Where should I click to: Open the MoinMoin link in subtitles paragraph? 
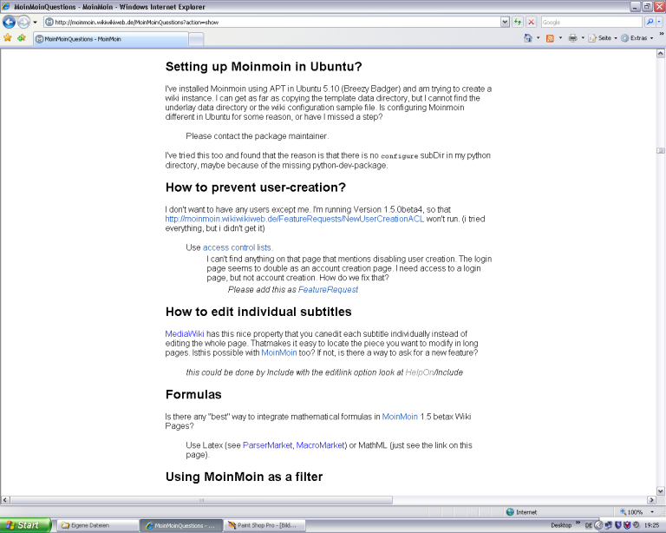point(278,352)
